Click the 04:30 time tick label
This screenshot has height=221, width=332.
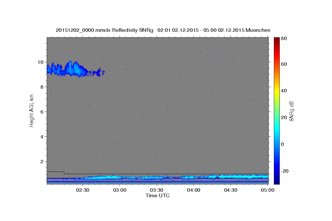coord(231,190)
